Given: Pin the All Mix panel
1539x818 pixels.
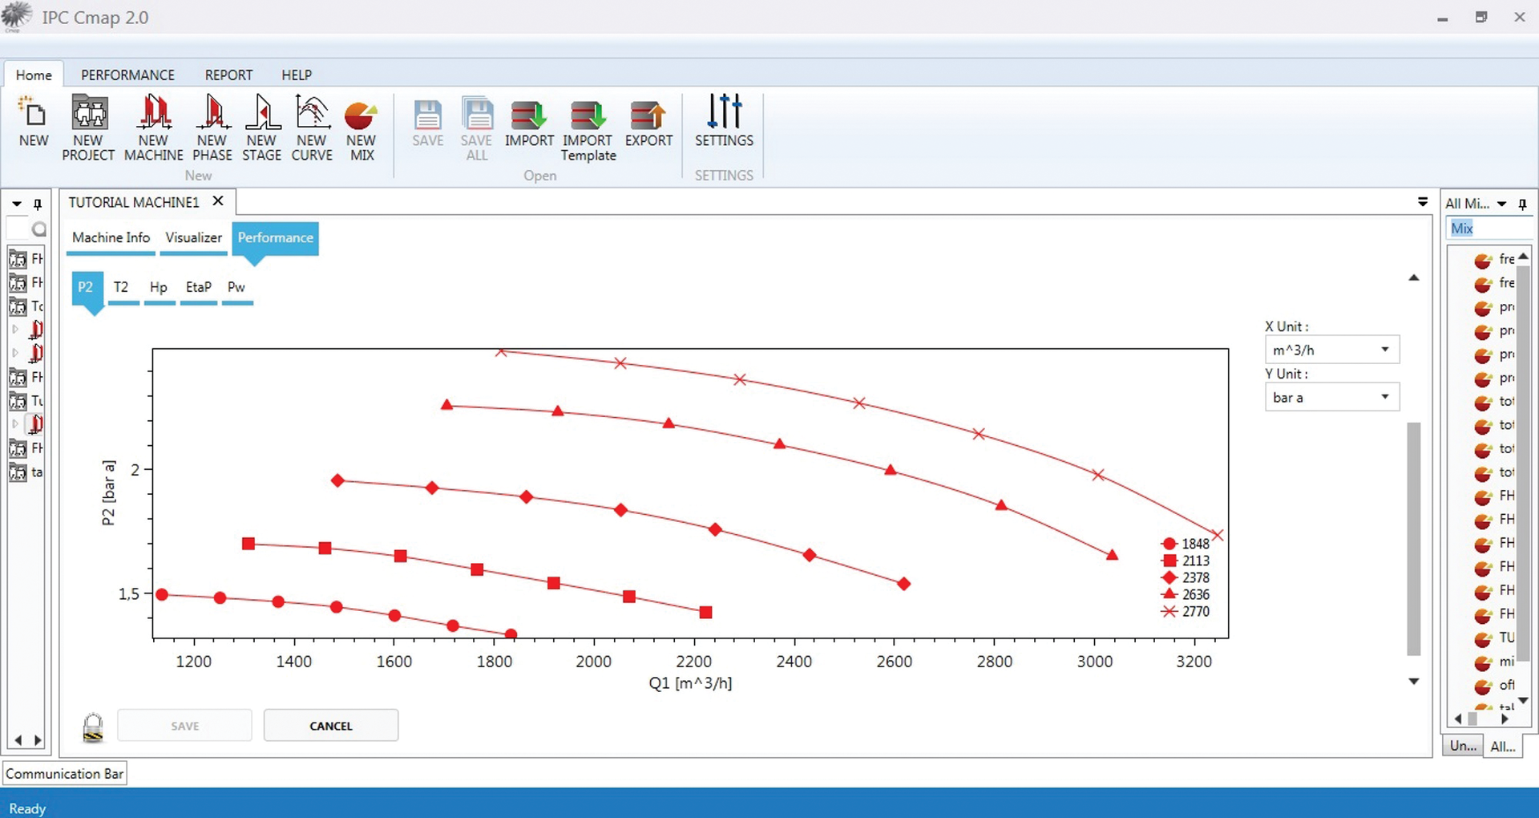Looking at the screenshot, I should point(1523,204).
